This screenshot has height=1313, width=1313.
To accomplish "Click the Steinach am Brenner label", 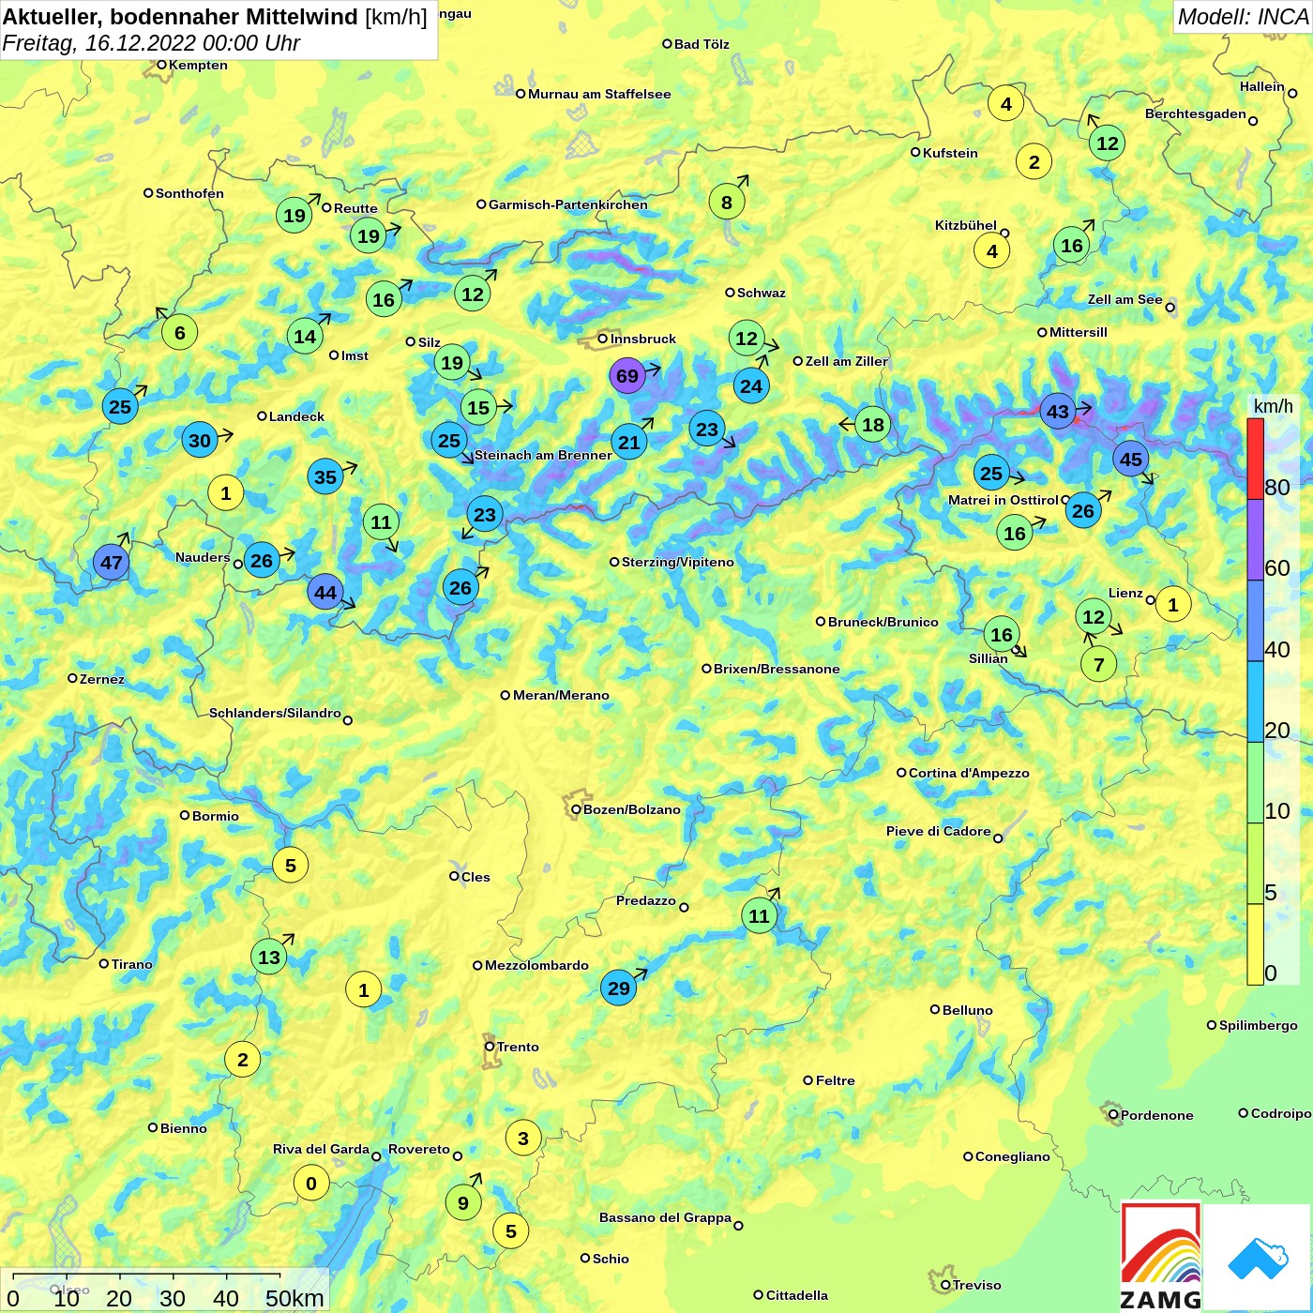I will (x=543, y=455).
